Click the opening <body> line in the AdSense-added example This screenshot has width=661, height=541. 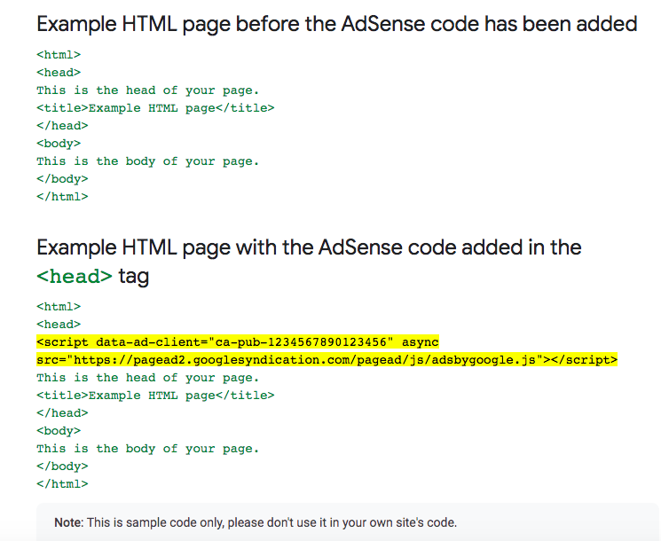[59, 431]
